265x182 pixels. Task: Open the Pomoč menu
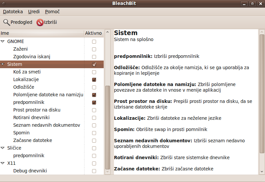click(x=52, y=12)
